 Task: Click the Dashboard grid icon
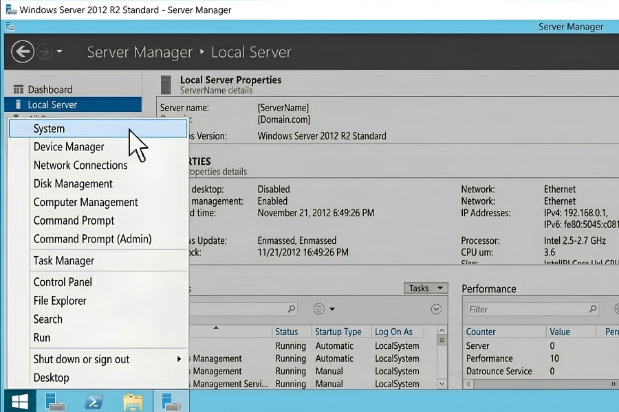tap(18, 89)
